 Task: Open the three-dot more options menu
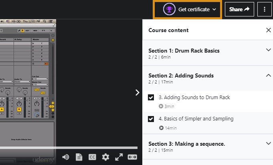265,9
